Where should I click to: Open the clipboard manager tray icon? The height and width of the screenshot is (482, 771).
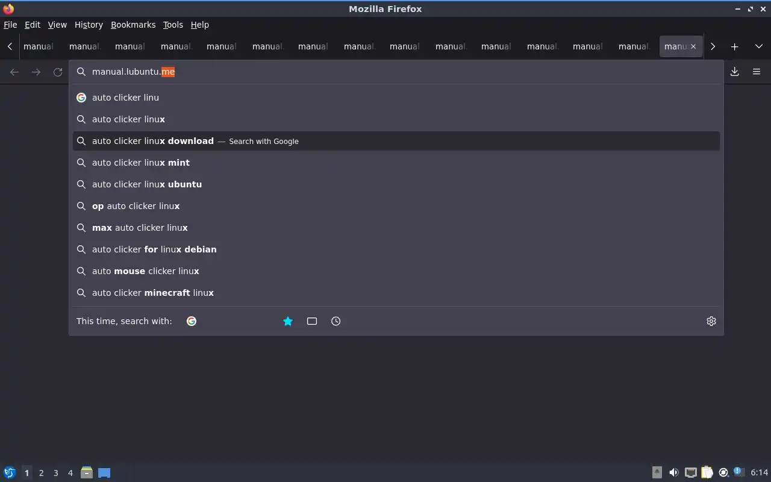[707, 472]
